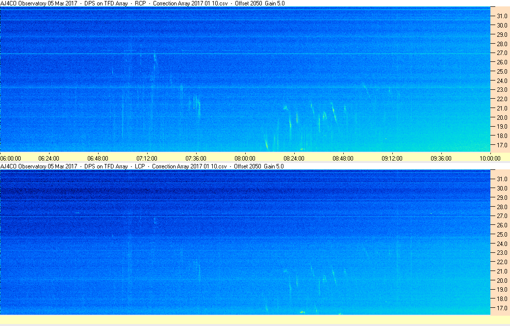Click 26.0 frequency label on LCP panel

(502, 225)
